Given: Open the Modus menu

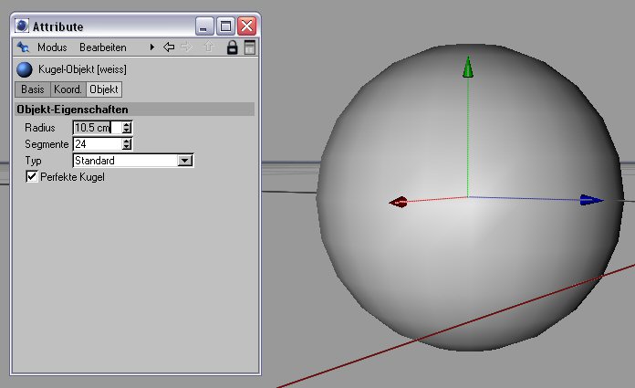Looking at the screenshot, I should [x=52, y=47].
